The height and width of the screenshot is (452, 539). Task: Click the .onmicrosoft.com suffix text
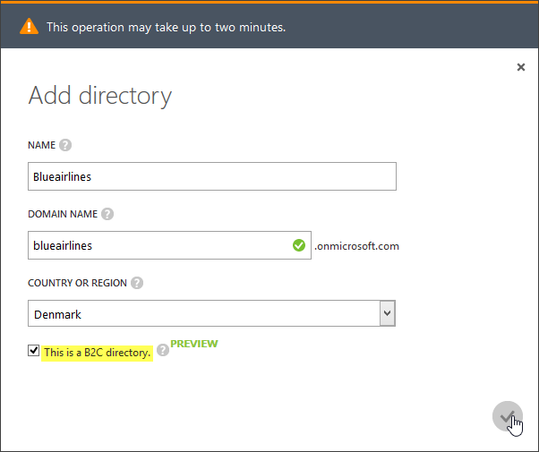tap(357, 246)
